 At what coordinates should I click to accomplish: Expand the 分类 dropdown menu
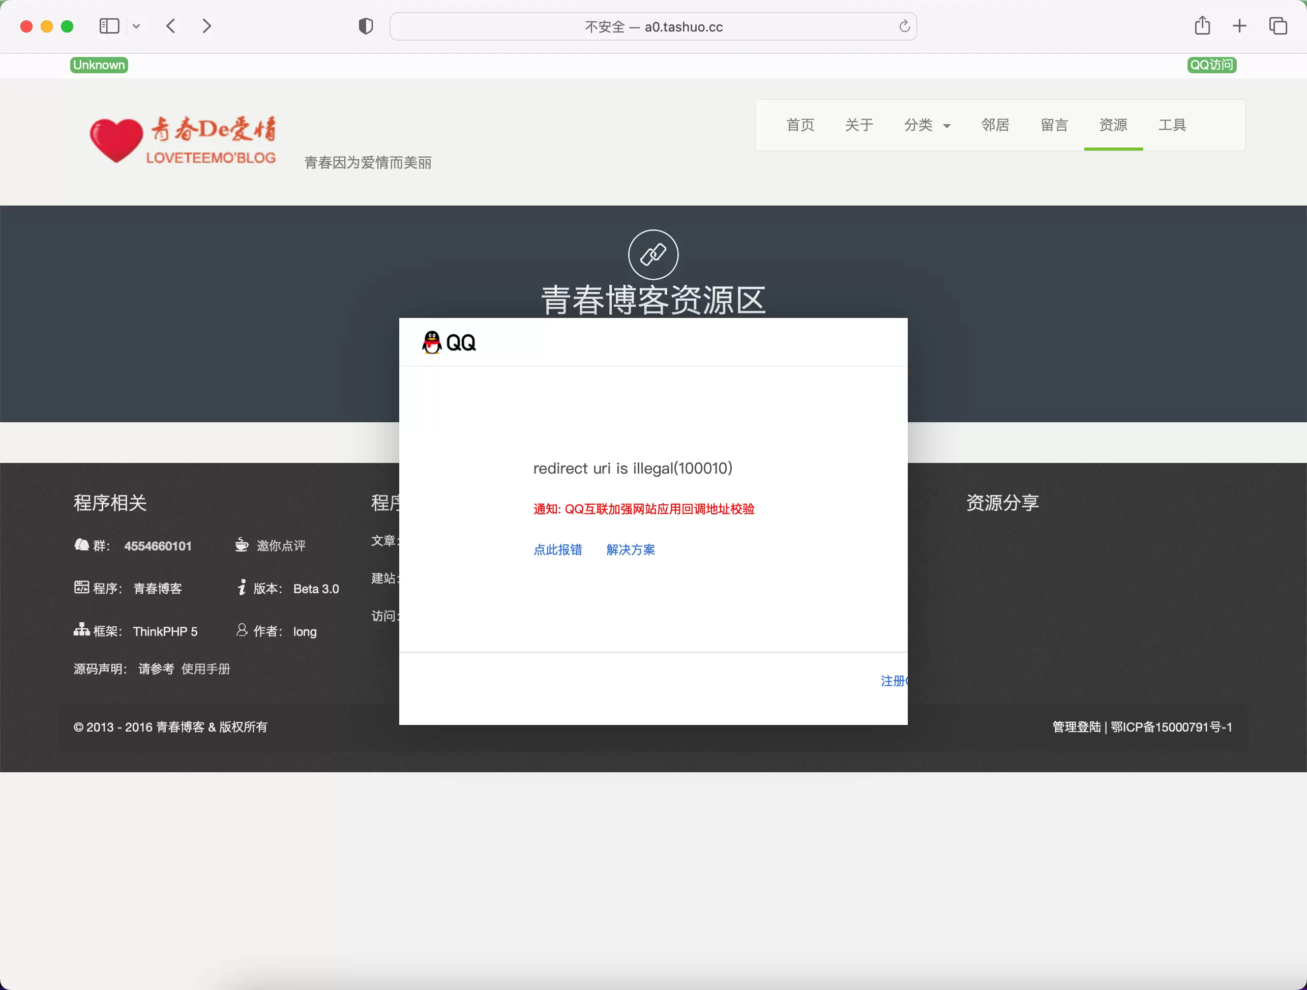click(927, 125)
